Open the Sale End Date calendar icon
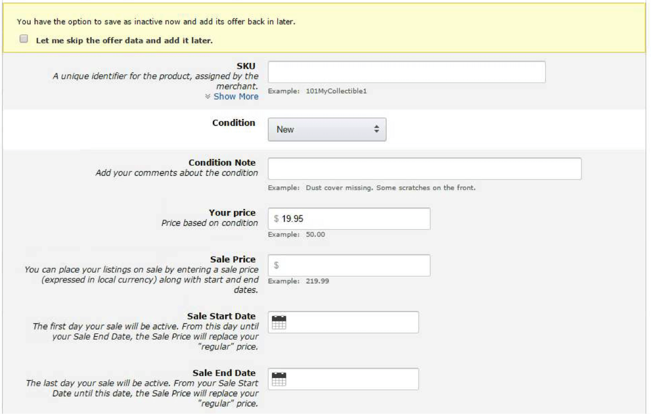Image resolution: width=651 pixels, height=414 pixels. tap(278, 379)
